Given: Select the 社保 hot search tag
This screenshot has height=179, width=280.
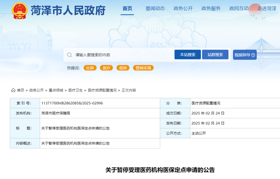Looking at the screenshot, I should pos(90,68).
